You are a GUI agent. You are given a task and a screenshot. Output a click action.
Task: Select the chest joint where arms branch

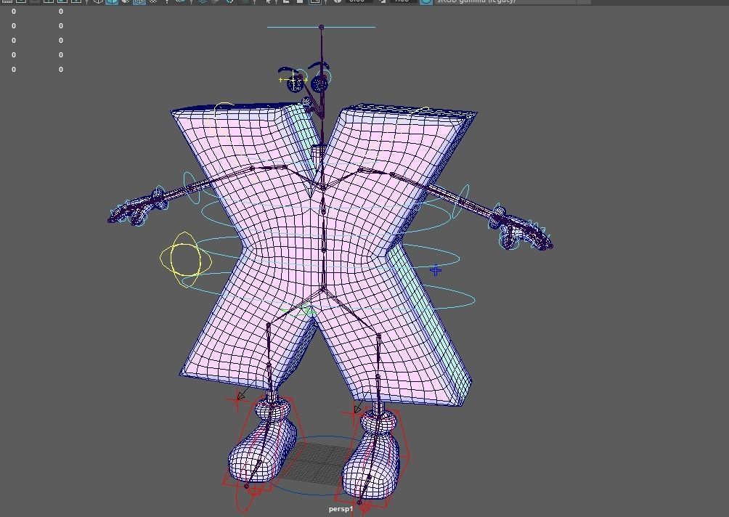tap(322, 187)
